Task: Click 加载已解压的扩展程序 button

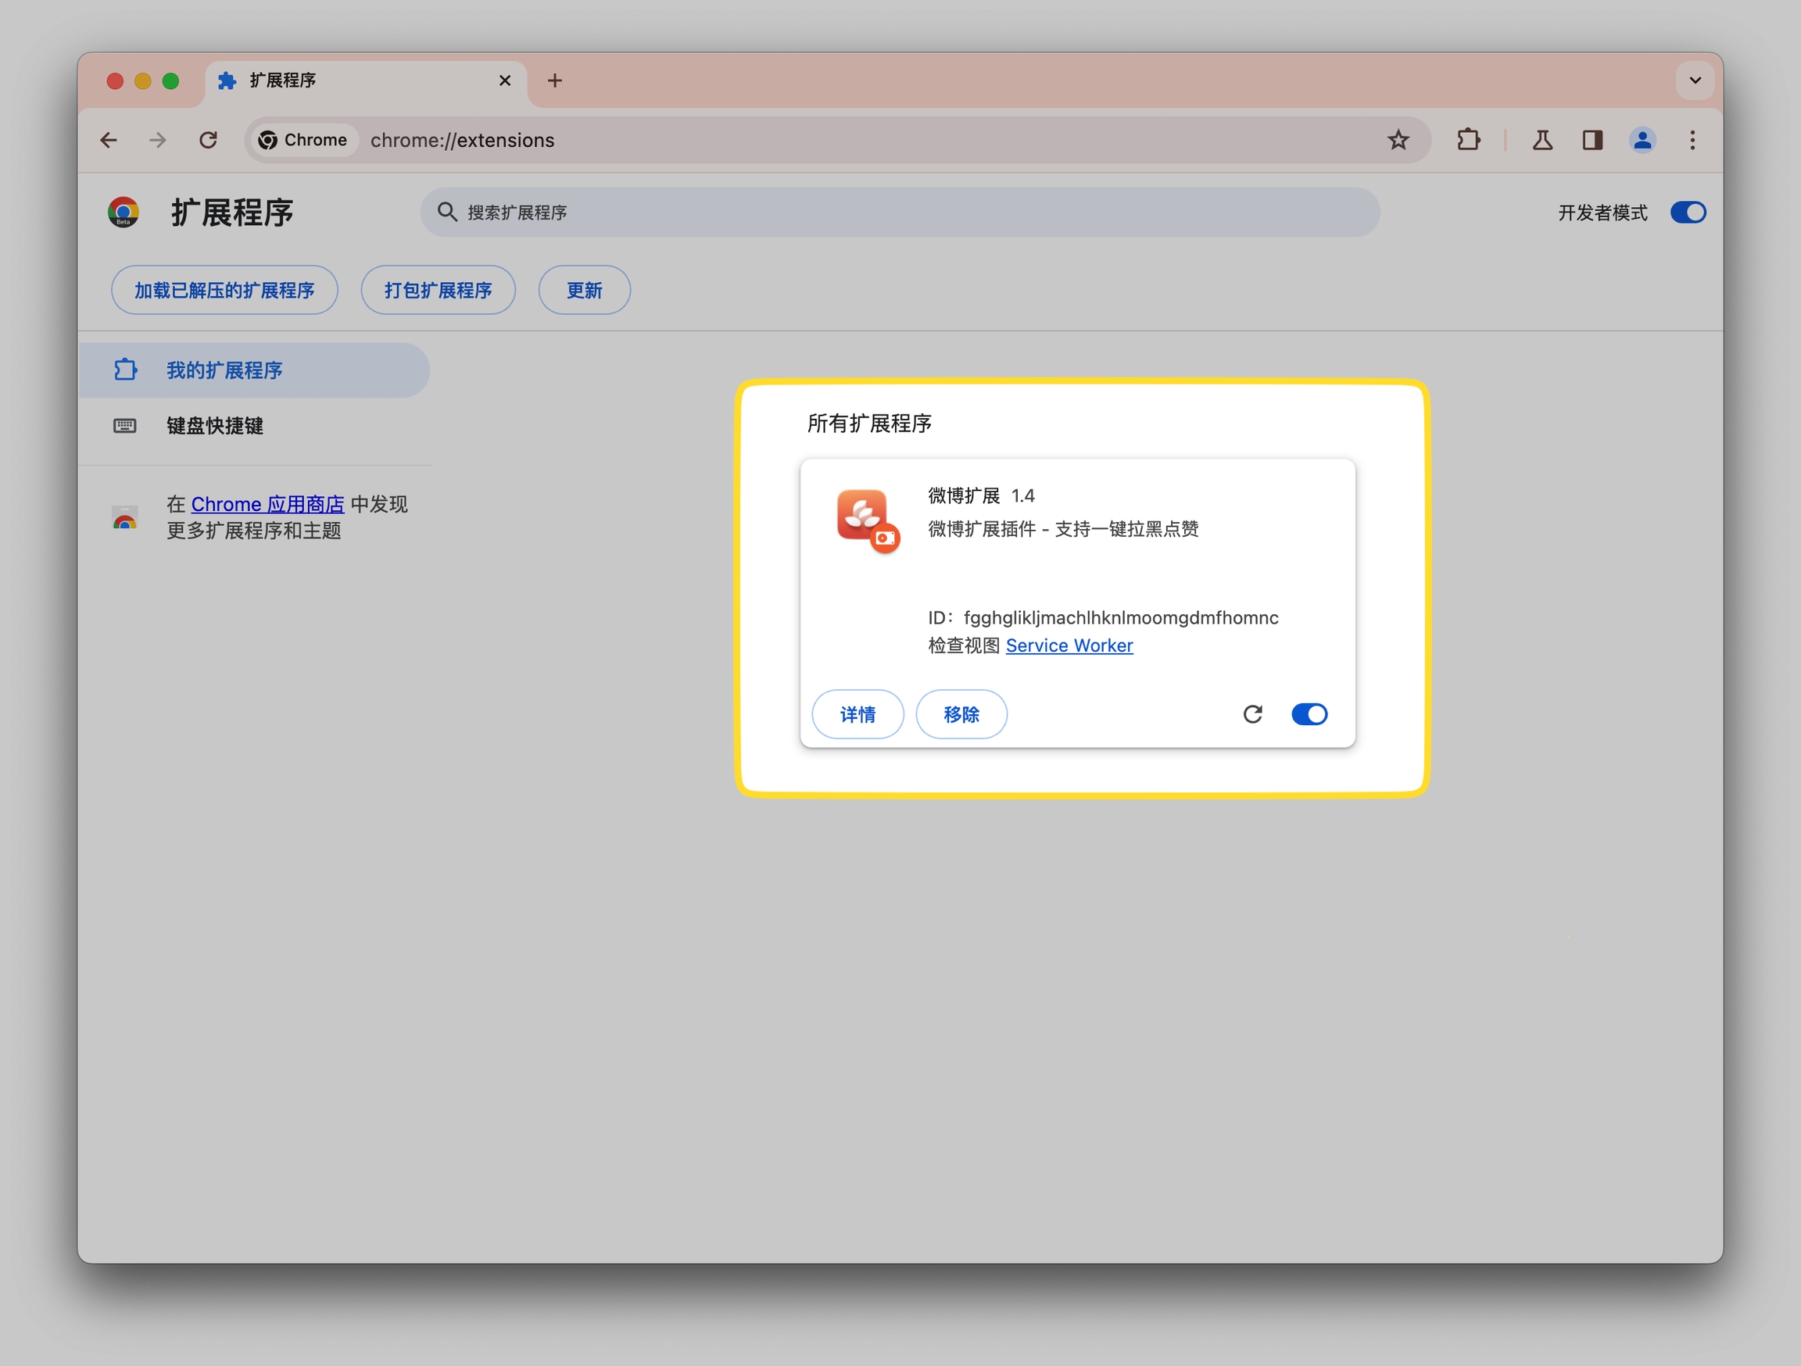Action: pyautogui.click(x=224, y=290)
